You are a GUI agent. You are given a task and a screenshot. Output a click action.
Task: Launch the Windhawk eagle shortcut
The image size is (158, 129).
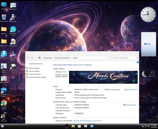(x=13, y=67)
